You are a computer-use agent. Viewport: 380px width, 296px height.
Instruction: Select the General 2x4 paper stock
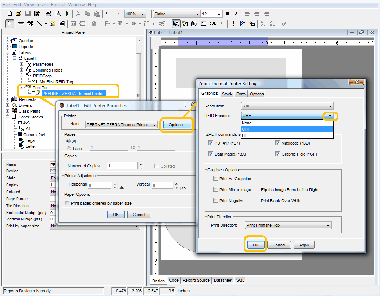[34, 135]
